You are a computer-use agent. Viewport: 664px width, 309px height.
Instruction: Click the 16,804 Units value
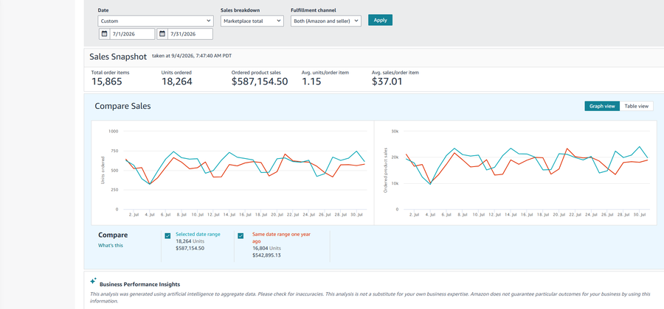tap(267, 249)
